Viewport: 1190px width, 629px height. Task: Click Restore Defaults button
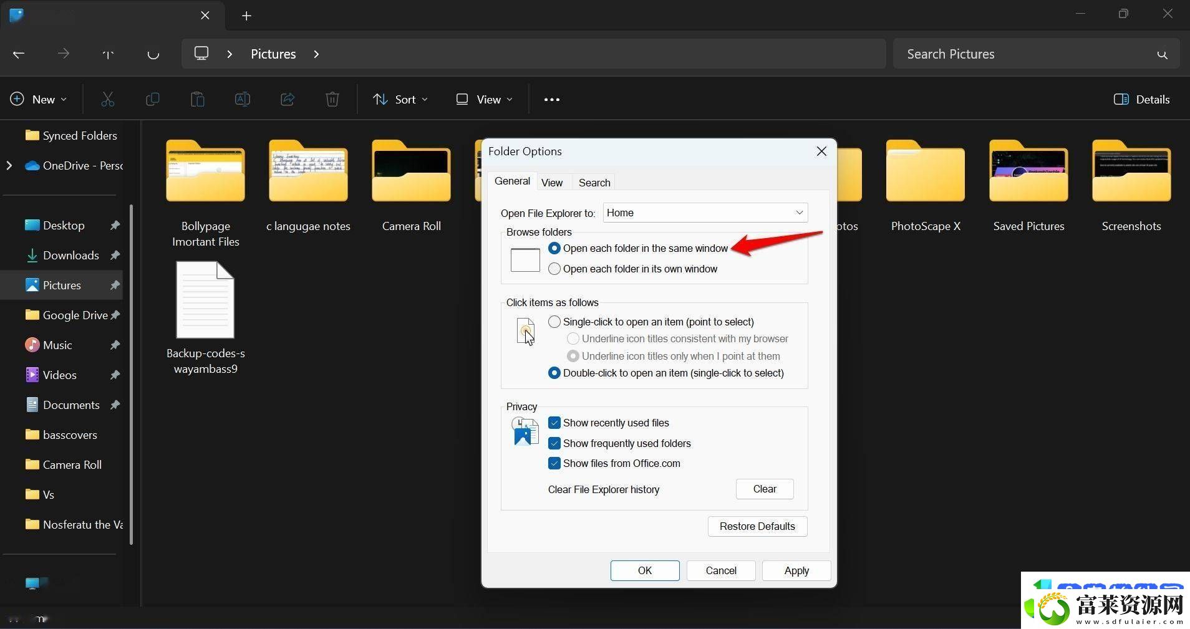[757, 526]
